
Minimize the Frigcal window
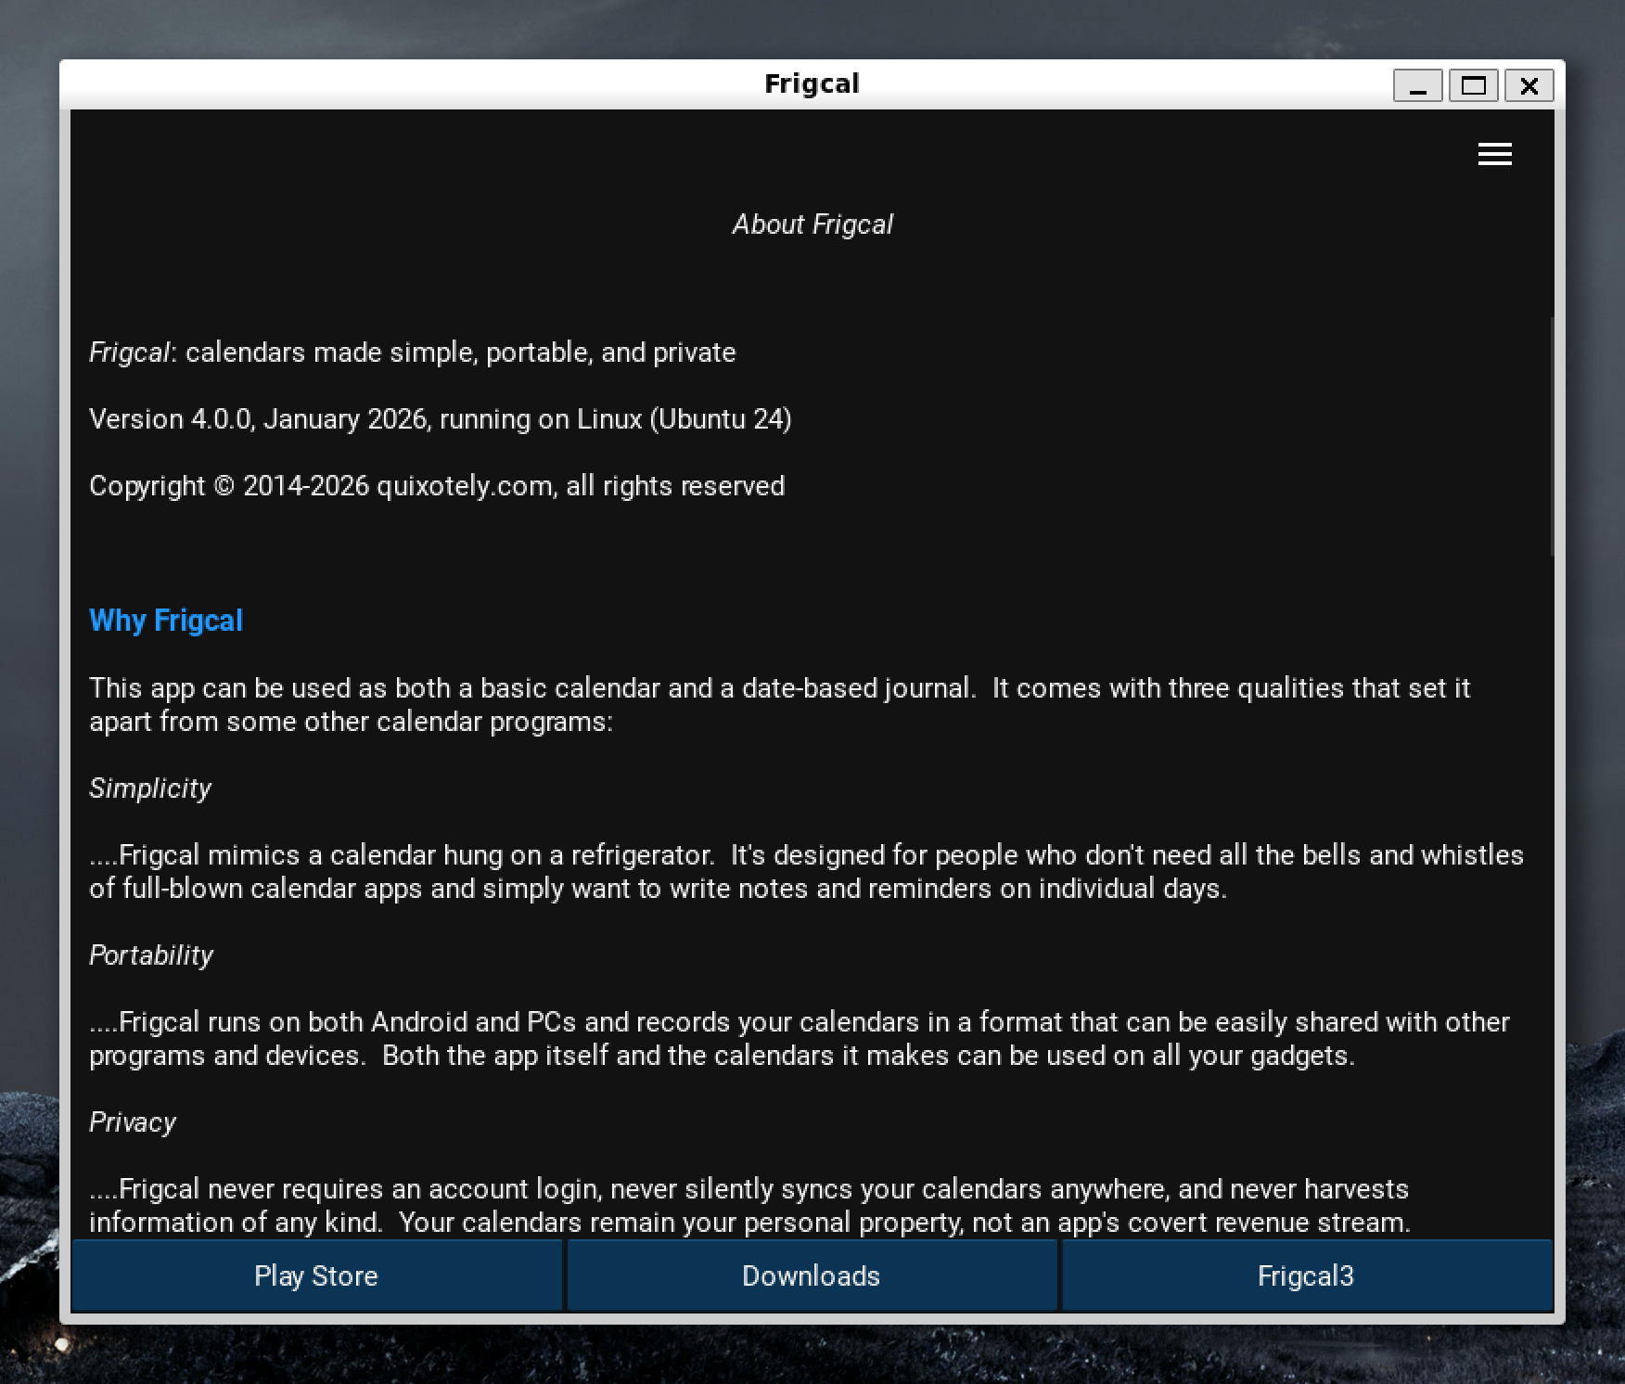1417,86
